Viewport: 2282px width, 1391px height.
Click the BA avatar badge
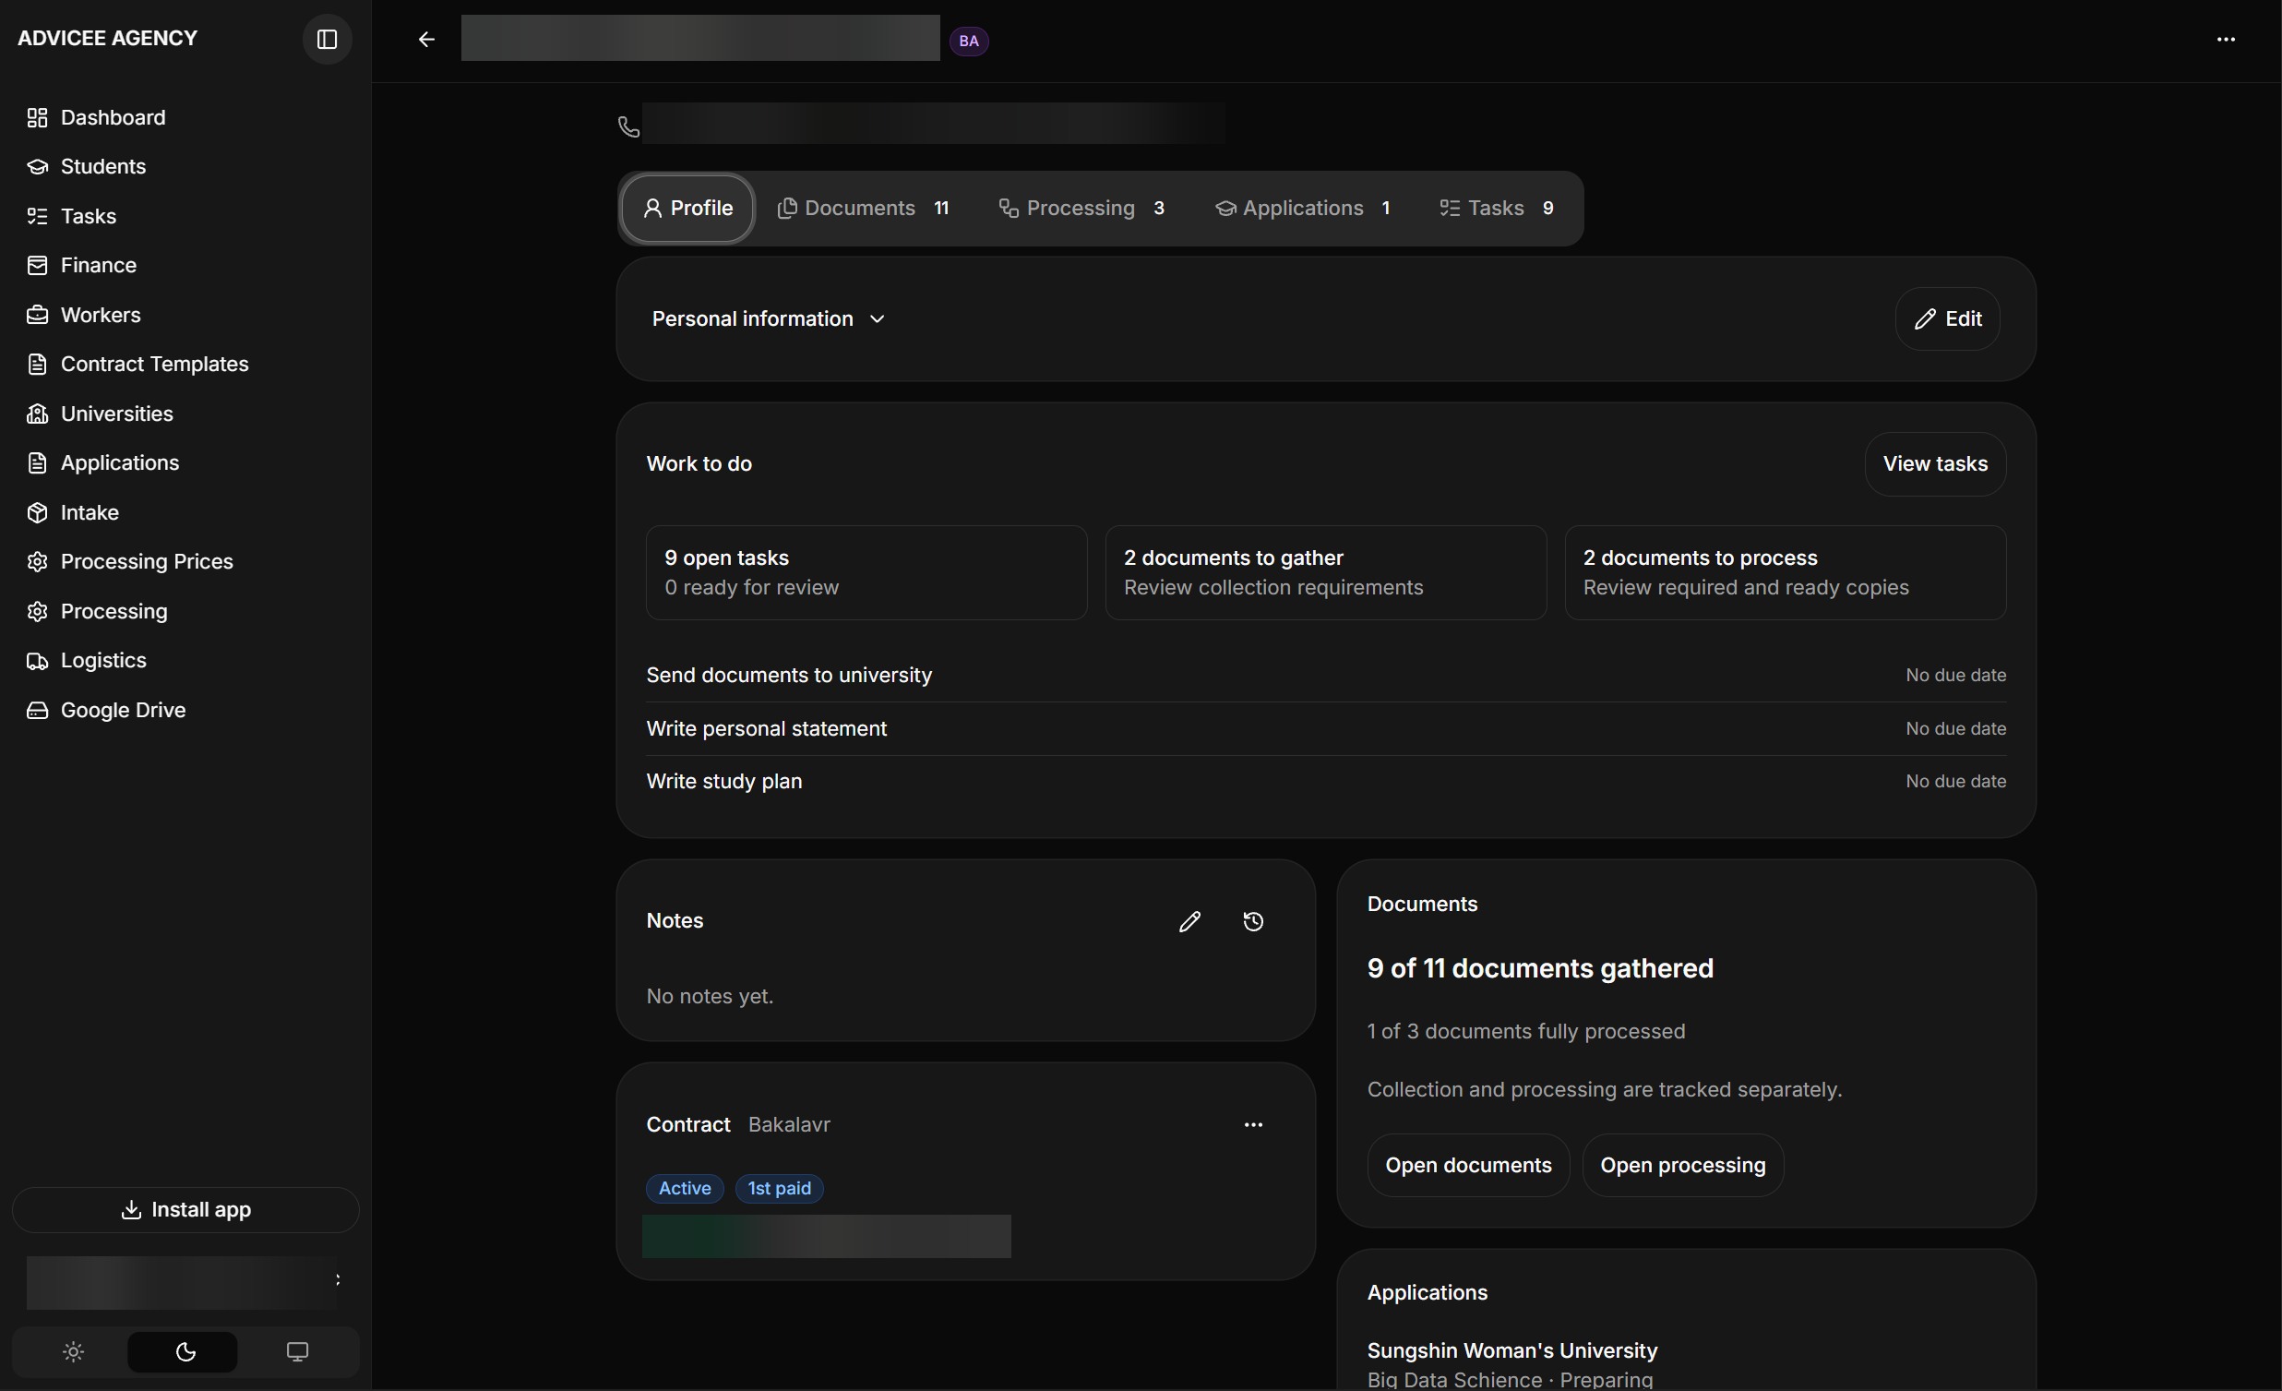pyautogui.click(x=969, y=41)
